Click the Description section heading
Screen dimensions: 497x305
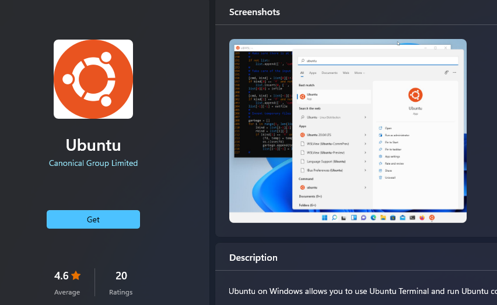[x=253, y=257]
